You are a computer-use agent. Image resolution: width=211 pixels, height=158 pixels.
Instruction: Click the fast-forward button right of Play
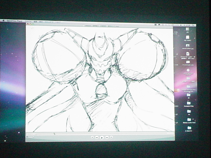107,137
